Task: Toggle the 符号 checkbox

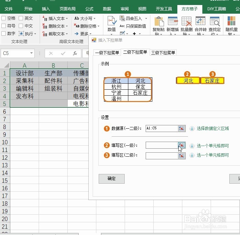Action: coord(4,26)
